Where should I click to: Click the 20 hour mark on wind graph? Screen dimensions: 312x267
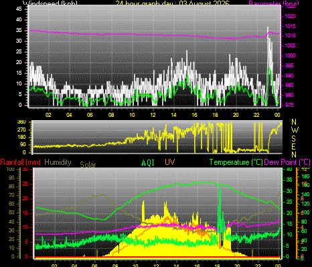236,115
